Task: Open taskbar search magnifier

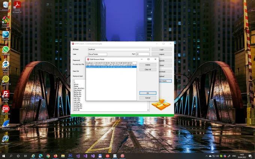Action: click(x=11, y=156)
